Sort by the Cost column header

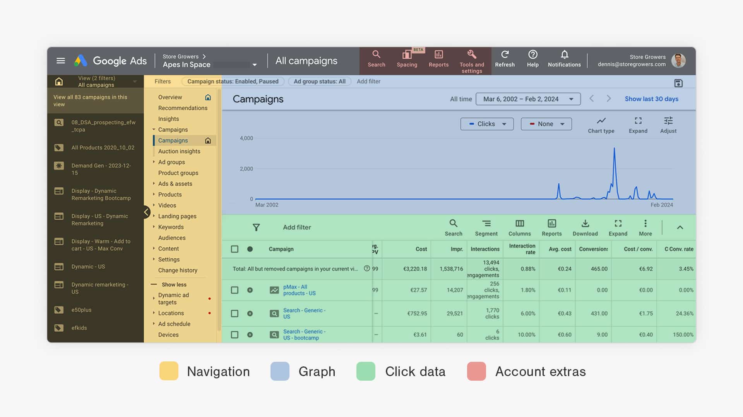point(421,249)
